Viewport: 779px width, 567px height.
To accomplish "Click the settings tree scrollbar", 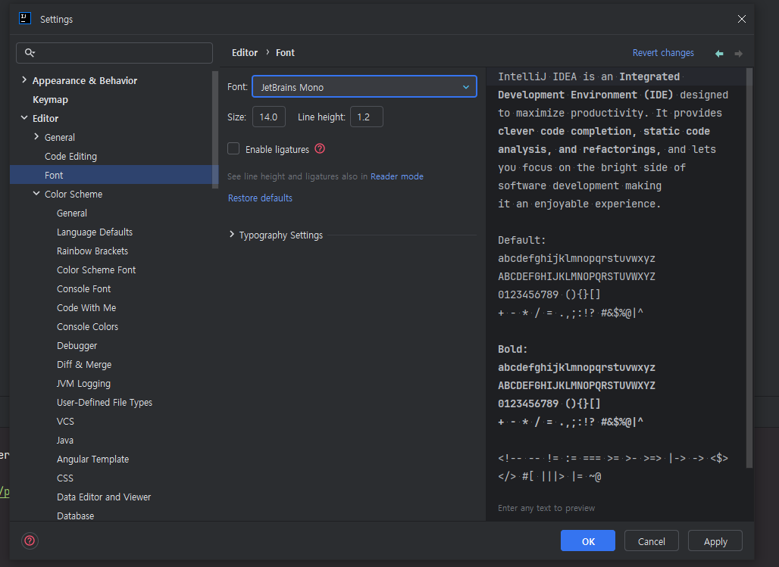I will tap(214, 130).
